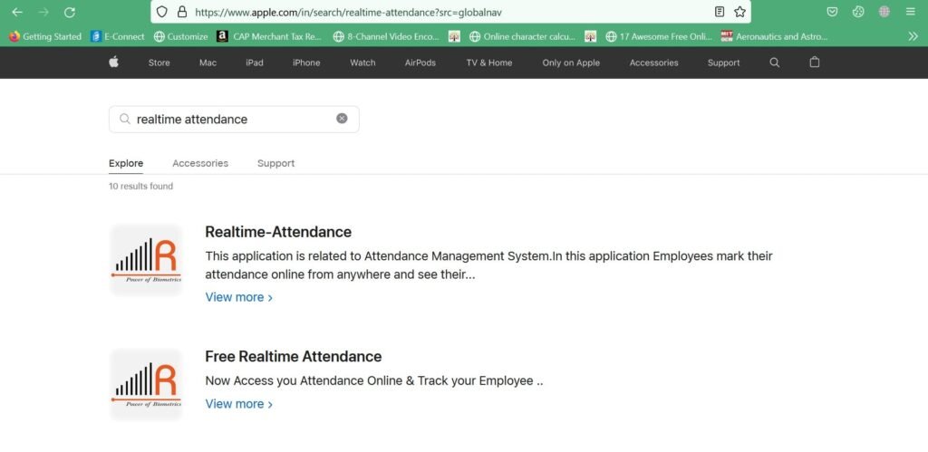Viewport: 928px width, 452px height.
Task: Toggle reader view icon in address bar
Action: [x=720, y=12]
